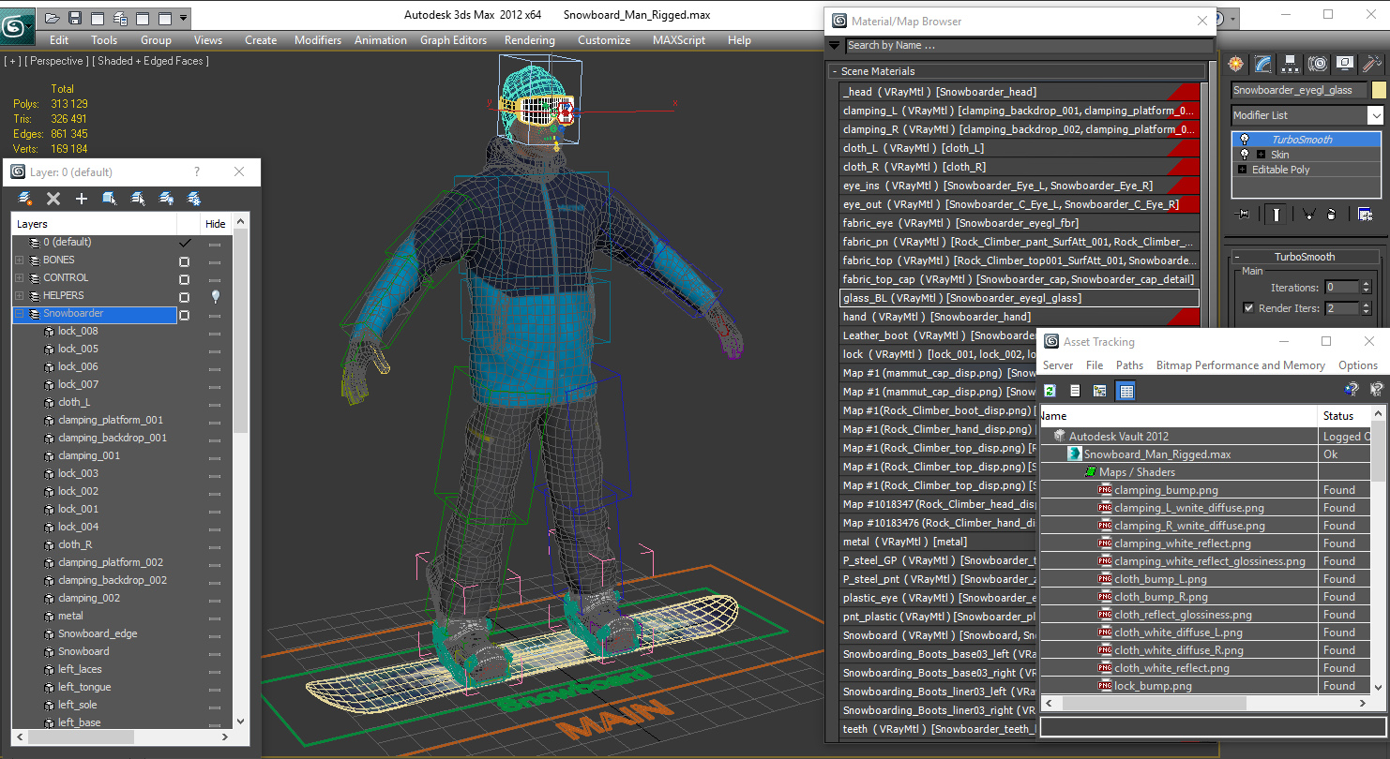Click Pin Stack icon below modifier stack
Screen dimensions: 1390x759
click(1244, 215)
